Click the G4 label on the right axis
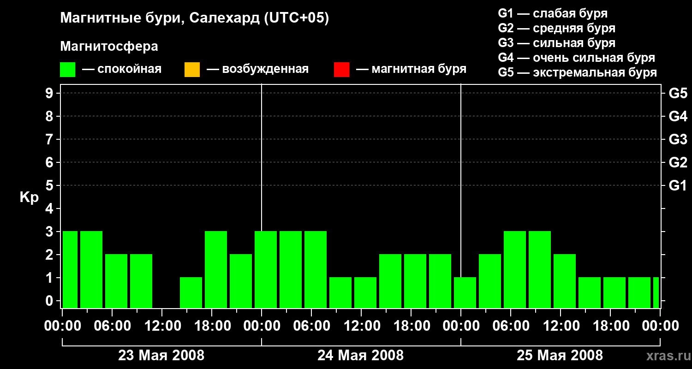 click(678, 117)
